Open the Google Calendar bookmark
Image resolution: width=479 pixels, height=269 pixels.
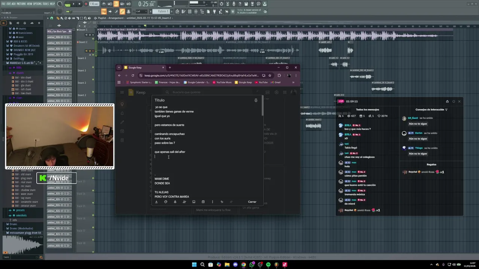tap(197, 82)
